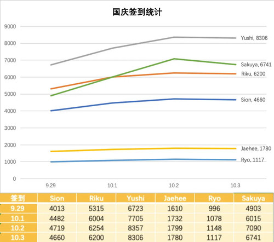Select the 签到 header cell
Screen dimensions: 274x242
(x=19, y=198)
